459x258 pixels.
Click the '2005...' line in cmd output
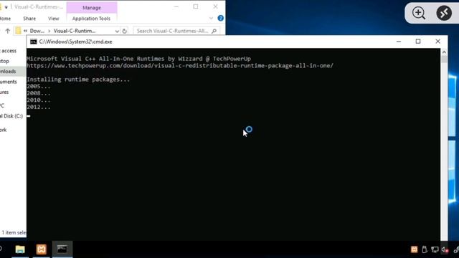38,86
